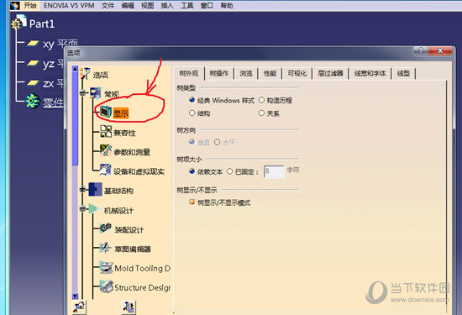Select 参数和测量 item in options tree
462x315 pixels.
tap(132, 152)
